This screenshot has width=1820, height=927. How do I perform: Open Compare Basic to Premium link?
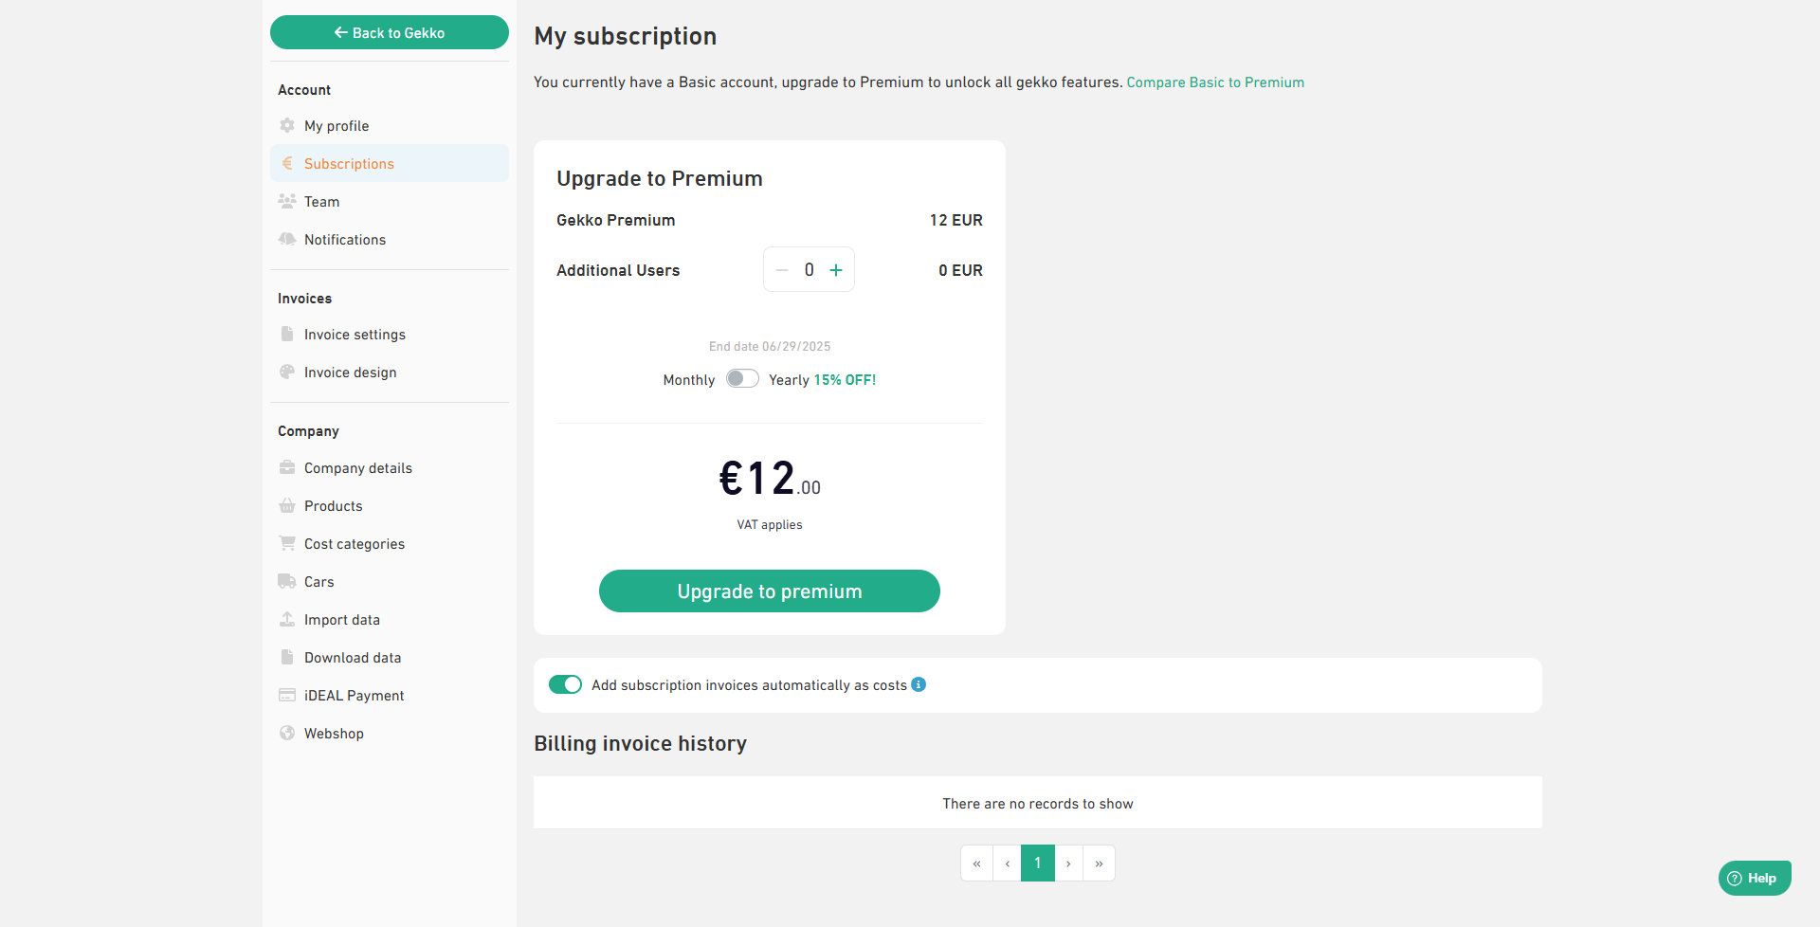click(1214, 82)
